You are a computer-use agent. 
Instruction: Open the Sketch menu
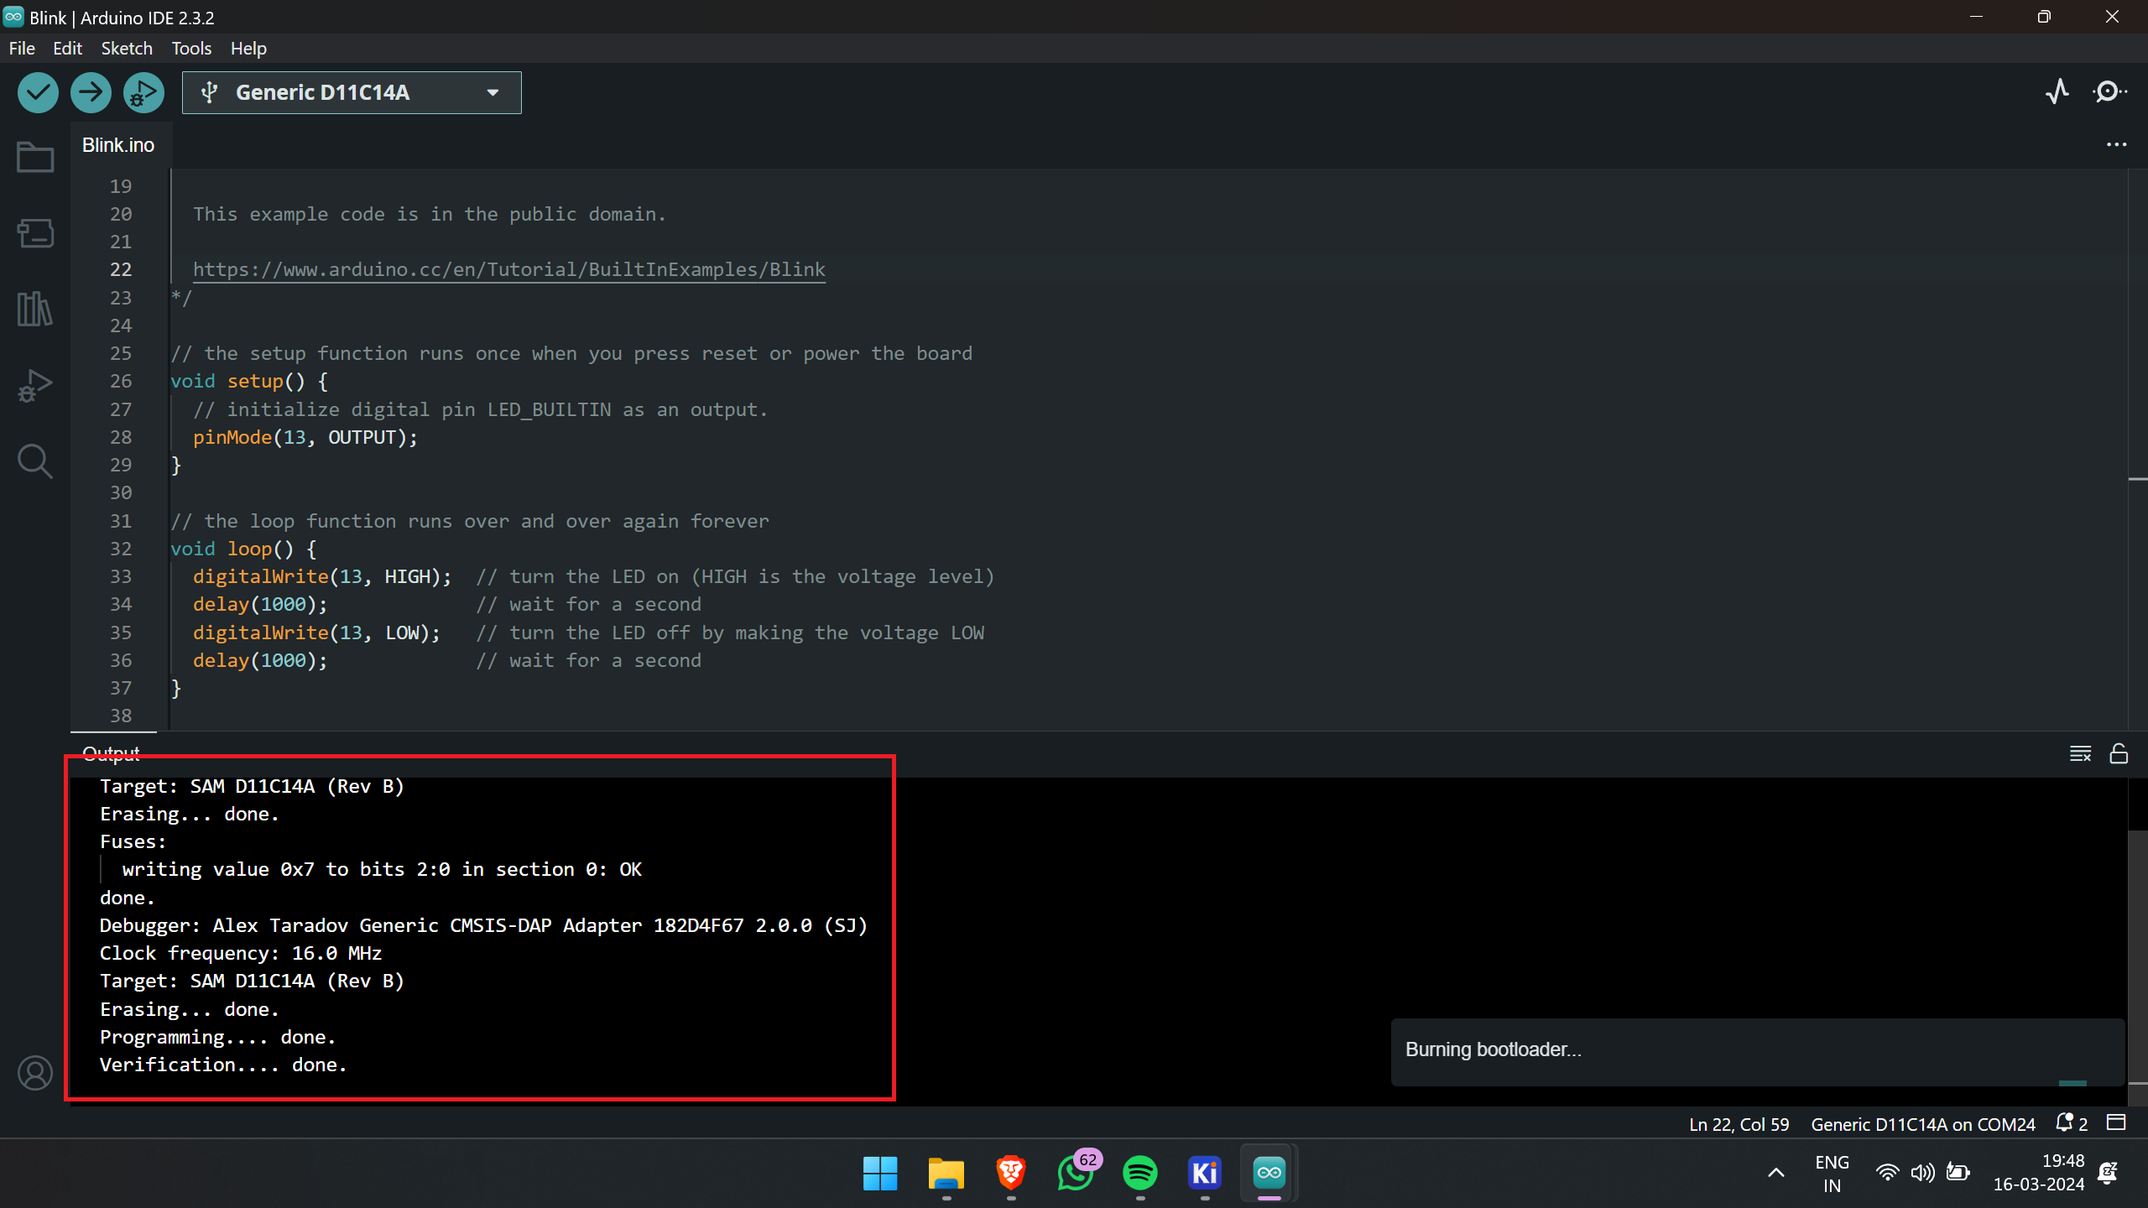click(127, 49)
